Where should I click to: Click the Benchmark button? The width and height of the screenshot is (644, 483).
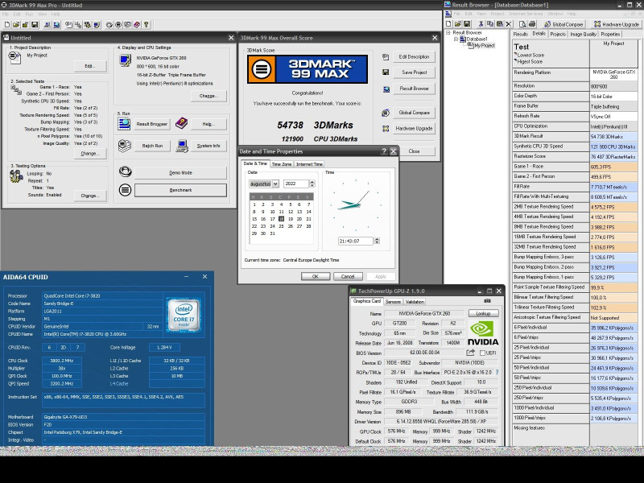[180, 190]
